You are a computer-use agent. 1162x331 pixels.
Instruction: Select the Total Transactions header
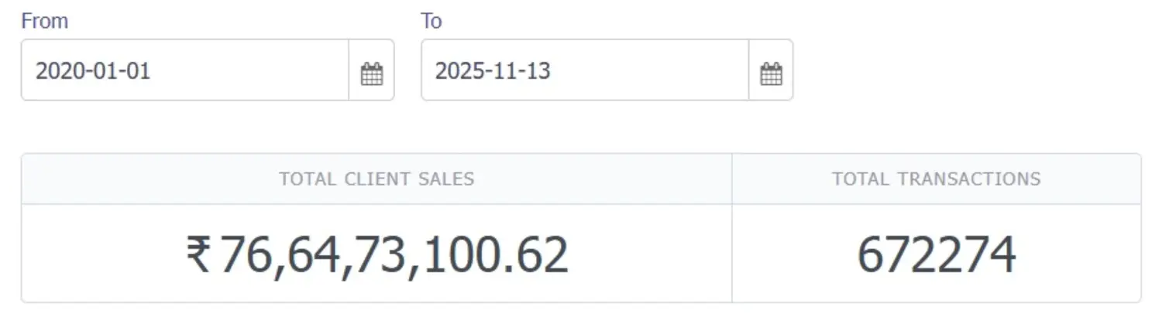point(936,179)
